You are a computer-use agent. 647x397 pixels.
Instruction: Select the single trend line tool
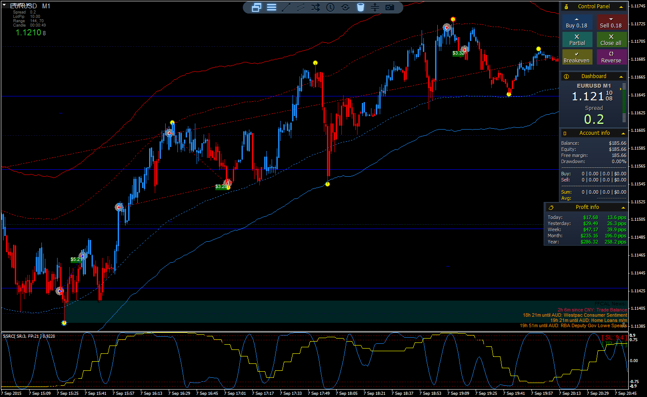tap(286, 7)
